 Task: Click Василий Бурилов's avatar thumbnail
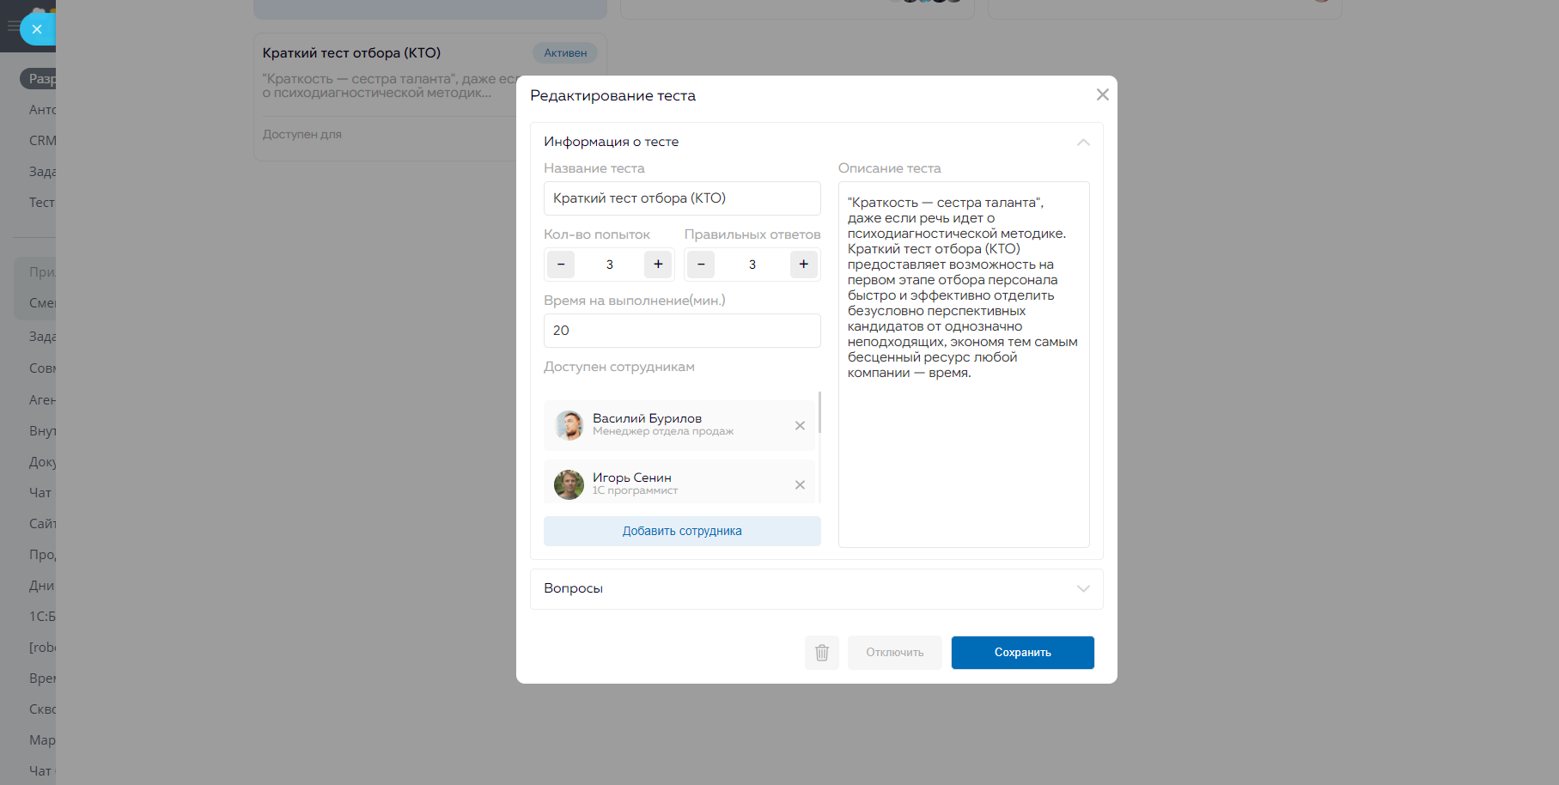point(569,425)
